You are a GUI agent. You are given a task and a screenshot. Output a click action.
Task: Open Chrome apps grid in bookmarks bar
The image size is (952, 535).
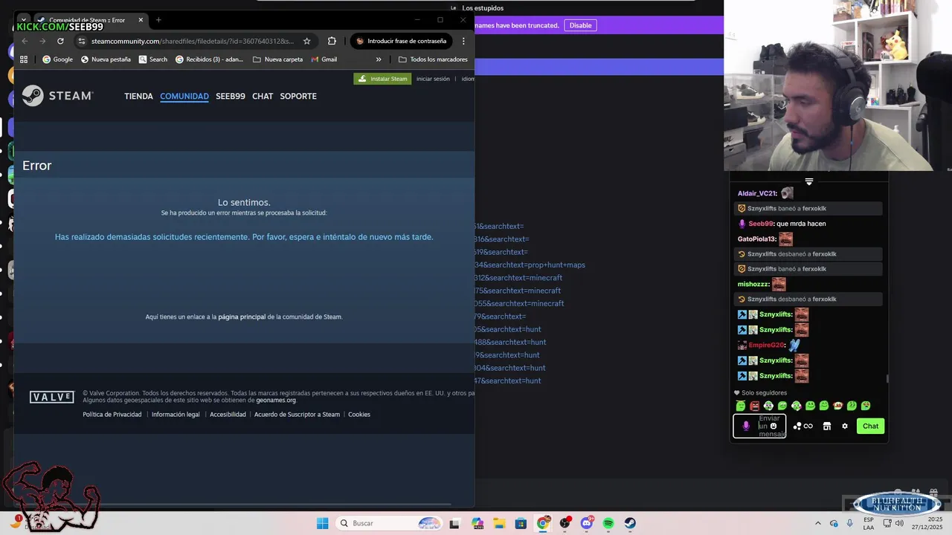[24, 59]
